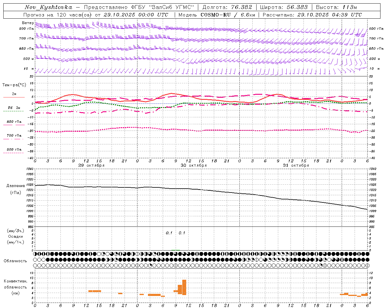Click the '500 м' wind level label on left

coord(29,59)
